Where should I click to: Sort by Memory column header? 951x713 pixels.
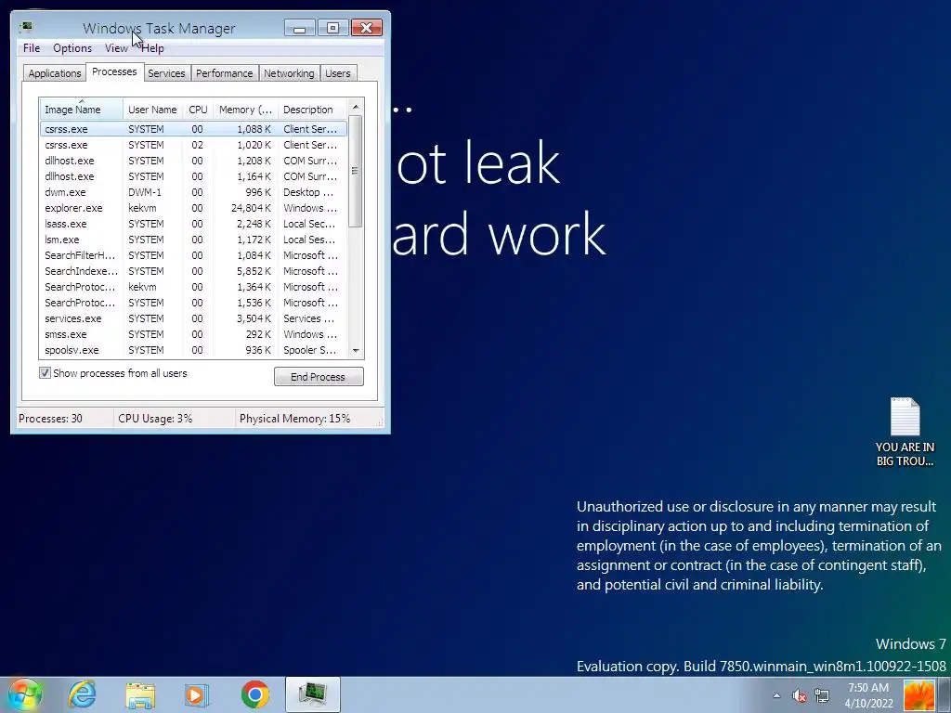pos(245,110)
